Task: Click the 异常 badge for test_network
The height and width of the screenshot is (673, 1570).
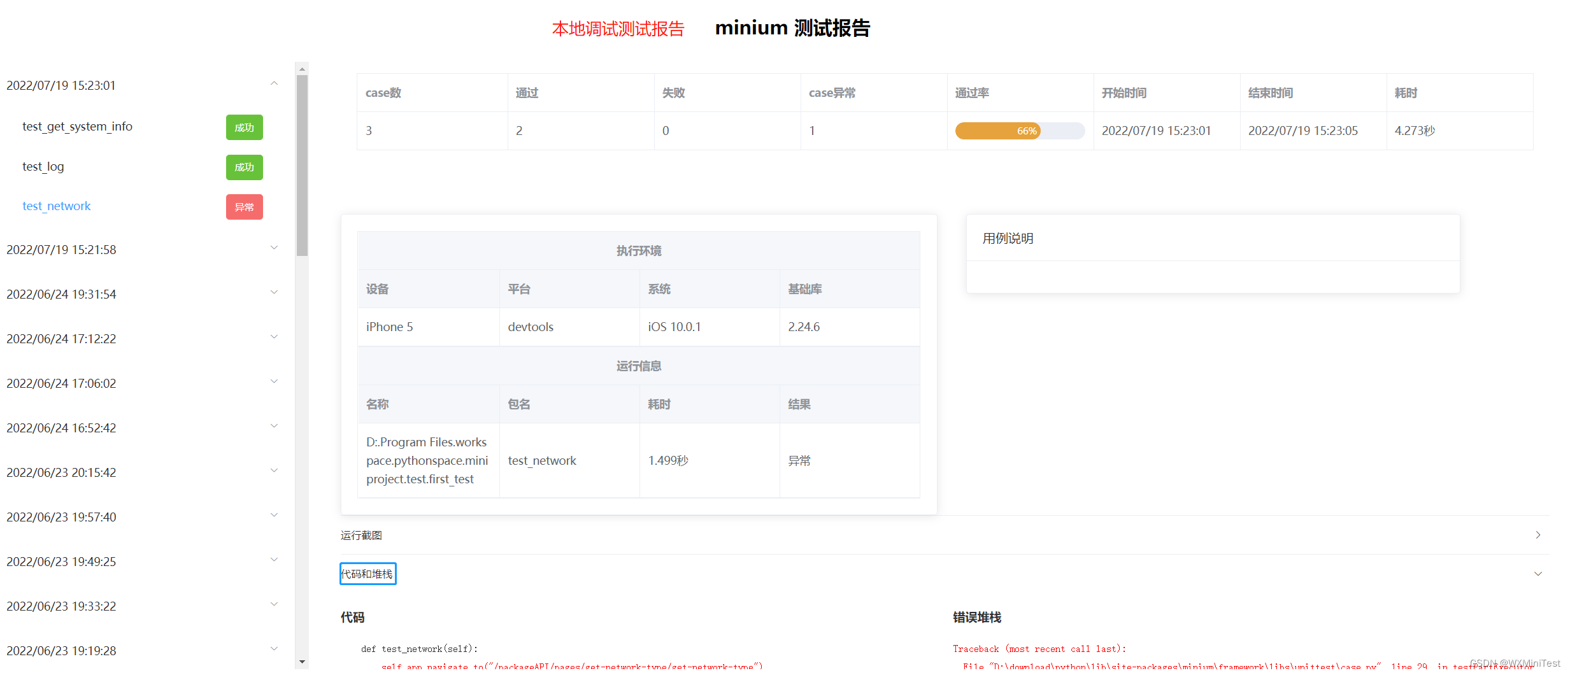Action: click(245, 207)
